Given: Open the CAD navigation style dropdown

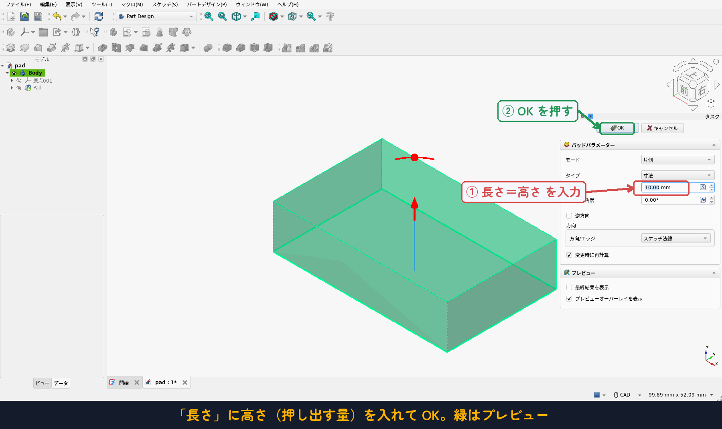Looking at the screenshot, I should click(x=639, y=395).
